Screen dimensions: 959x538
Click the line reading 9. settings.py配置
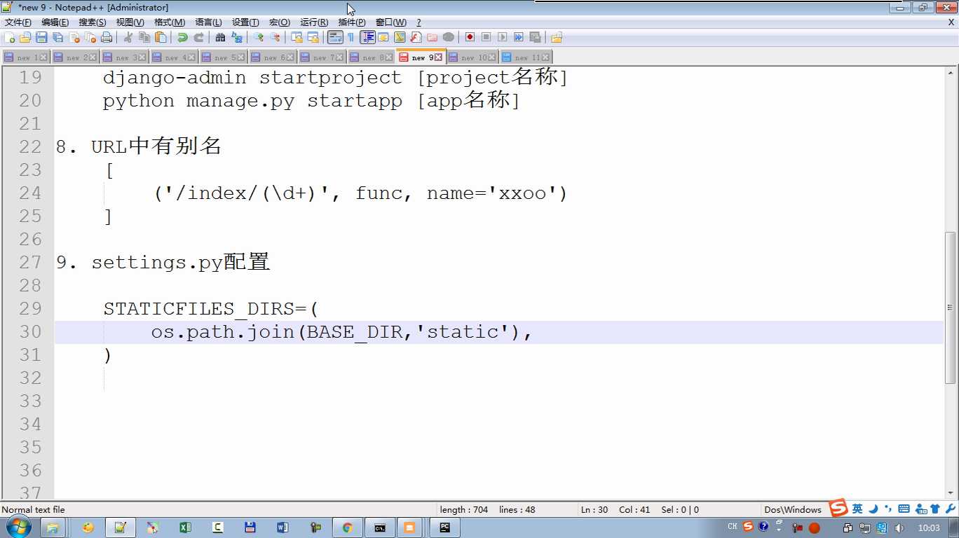click(163, 263)
